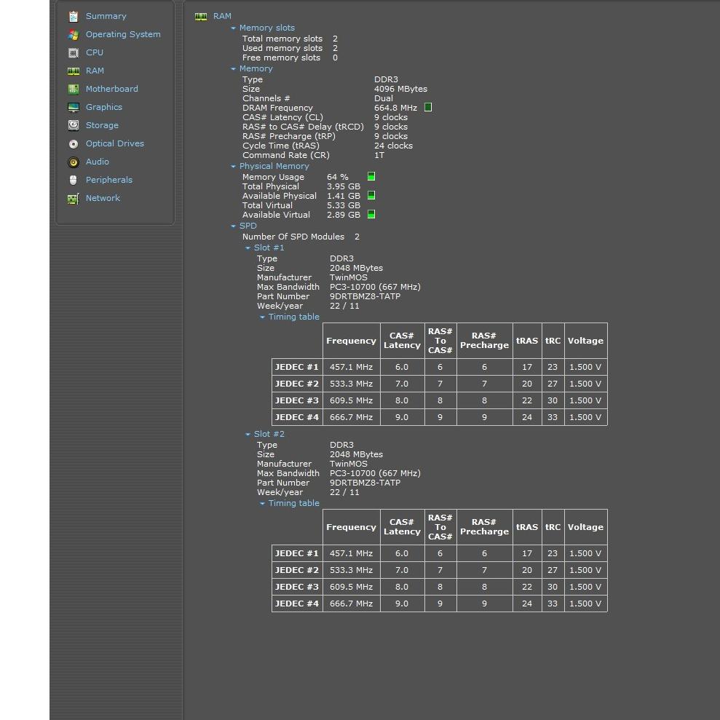This screenshot has height=720, width=720.
Task: Click the Summary clipboard icon in sidebar
Action: tap(73, 16)
